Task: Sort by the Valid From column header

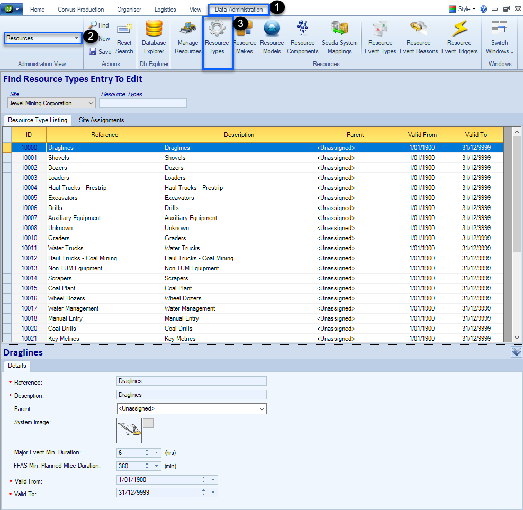Action: pos(422,135)
